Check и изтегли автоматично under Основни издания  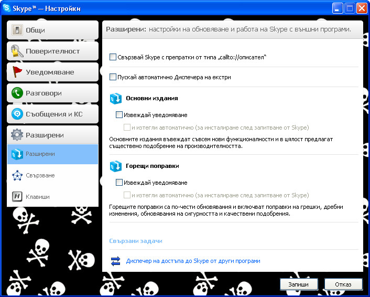(127, 128)
